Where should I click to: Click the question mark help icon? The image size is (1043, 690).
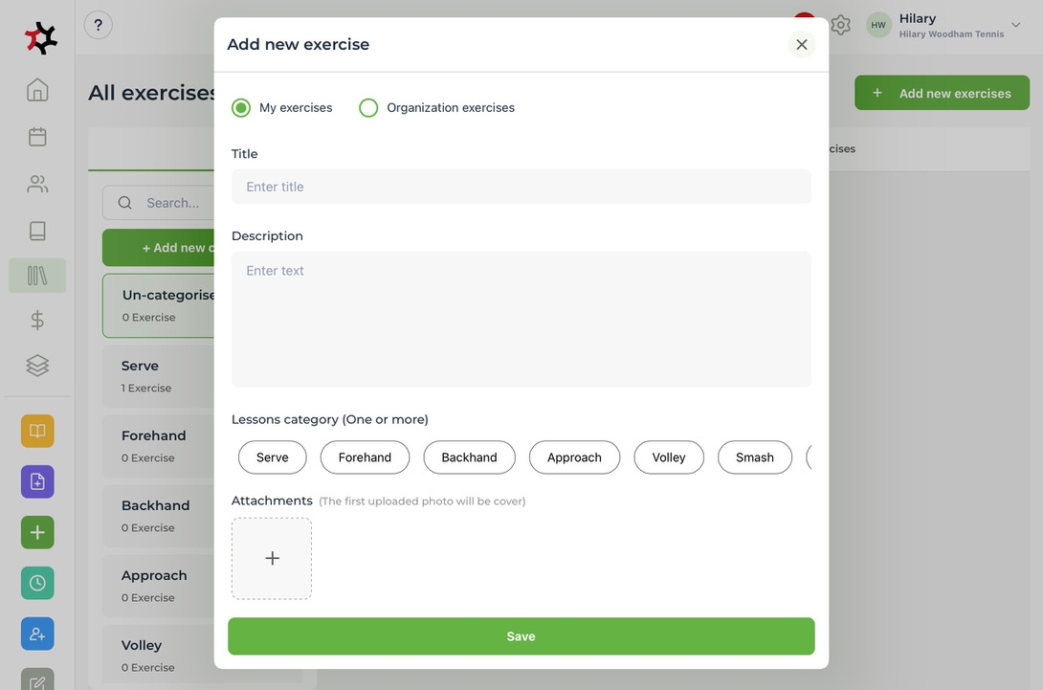click(99, 25)
